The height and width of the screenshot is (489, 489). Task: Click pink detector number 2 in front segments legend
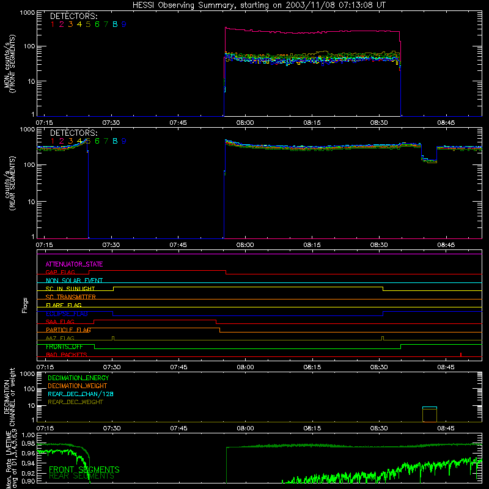[x=62, y=24]
